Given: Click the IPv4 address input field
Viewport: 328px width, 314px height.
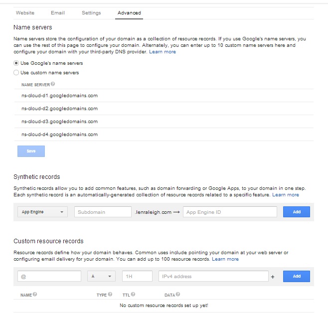Looking at the screenshot, I should (213, 276).
